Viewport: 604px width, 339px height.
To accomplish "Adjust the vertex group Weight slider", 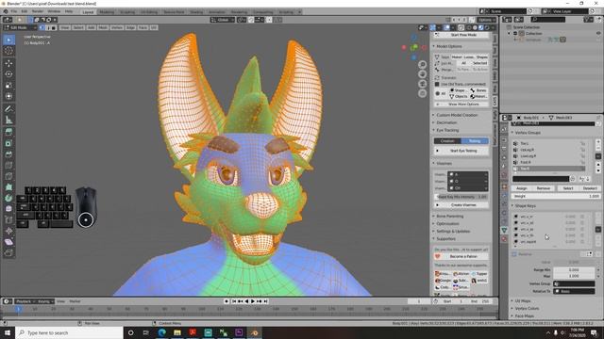I will 556,196.
